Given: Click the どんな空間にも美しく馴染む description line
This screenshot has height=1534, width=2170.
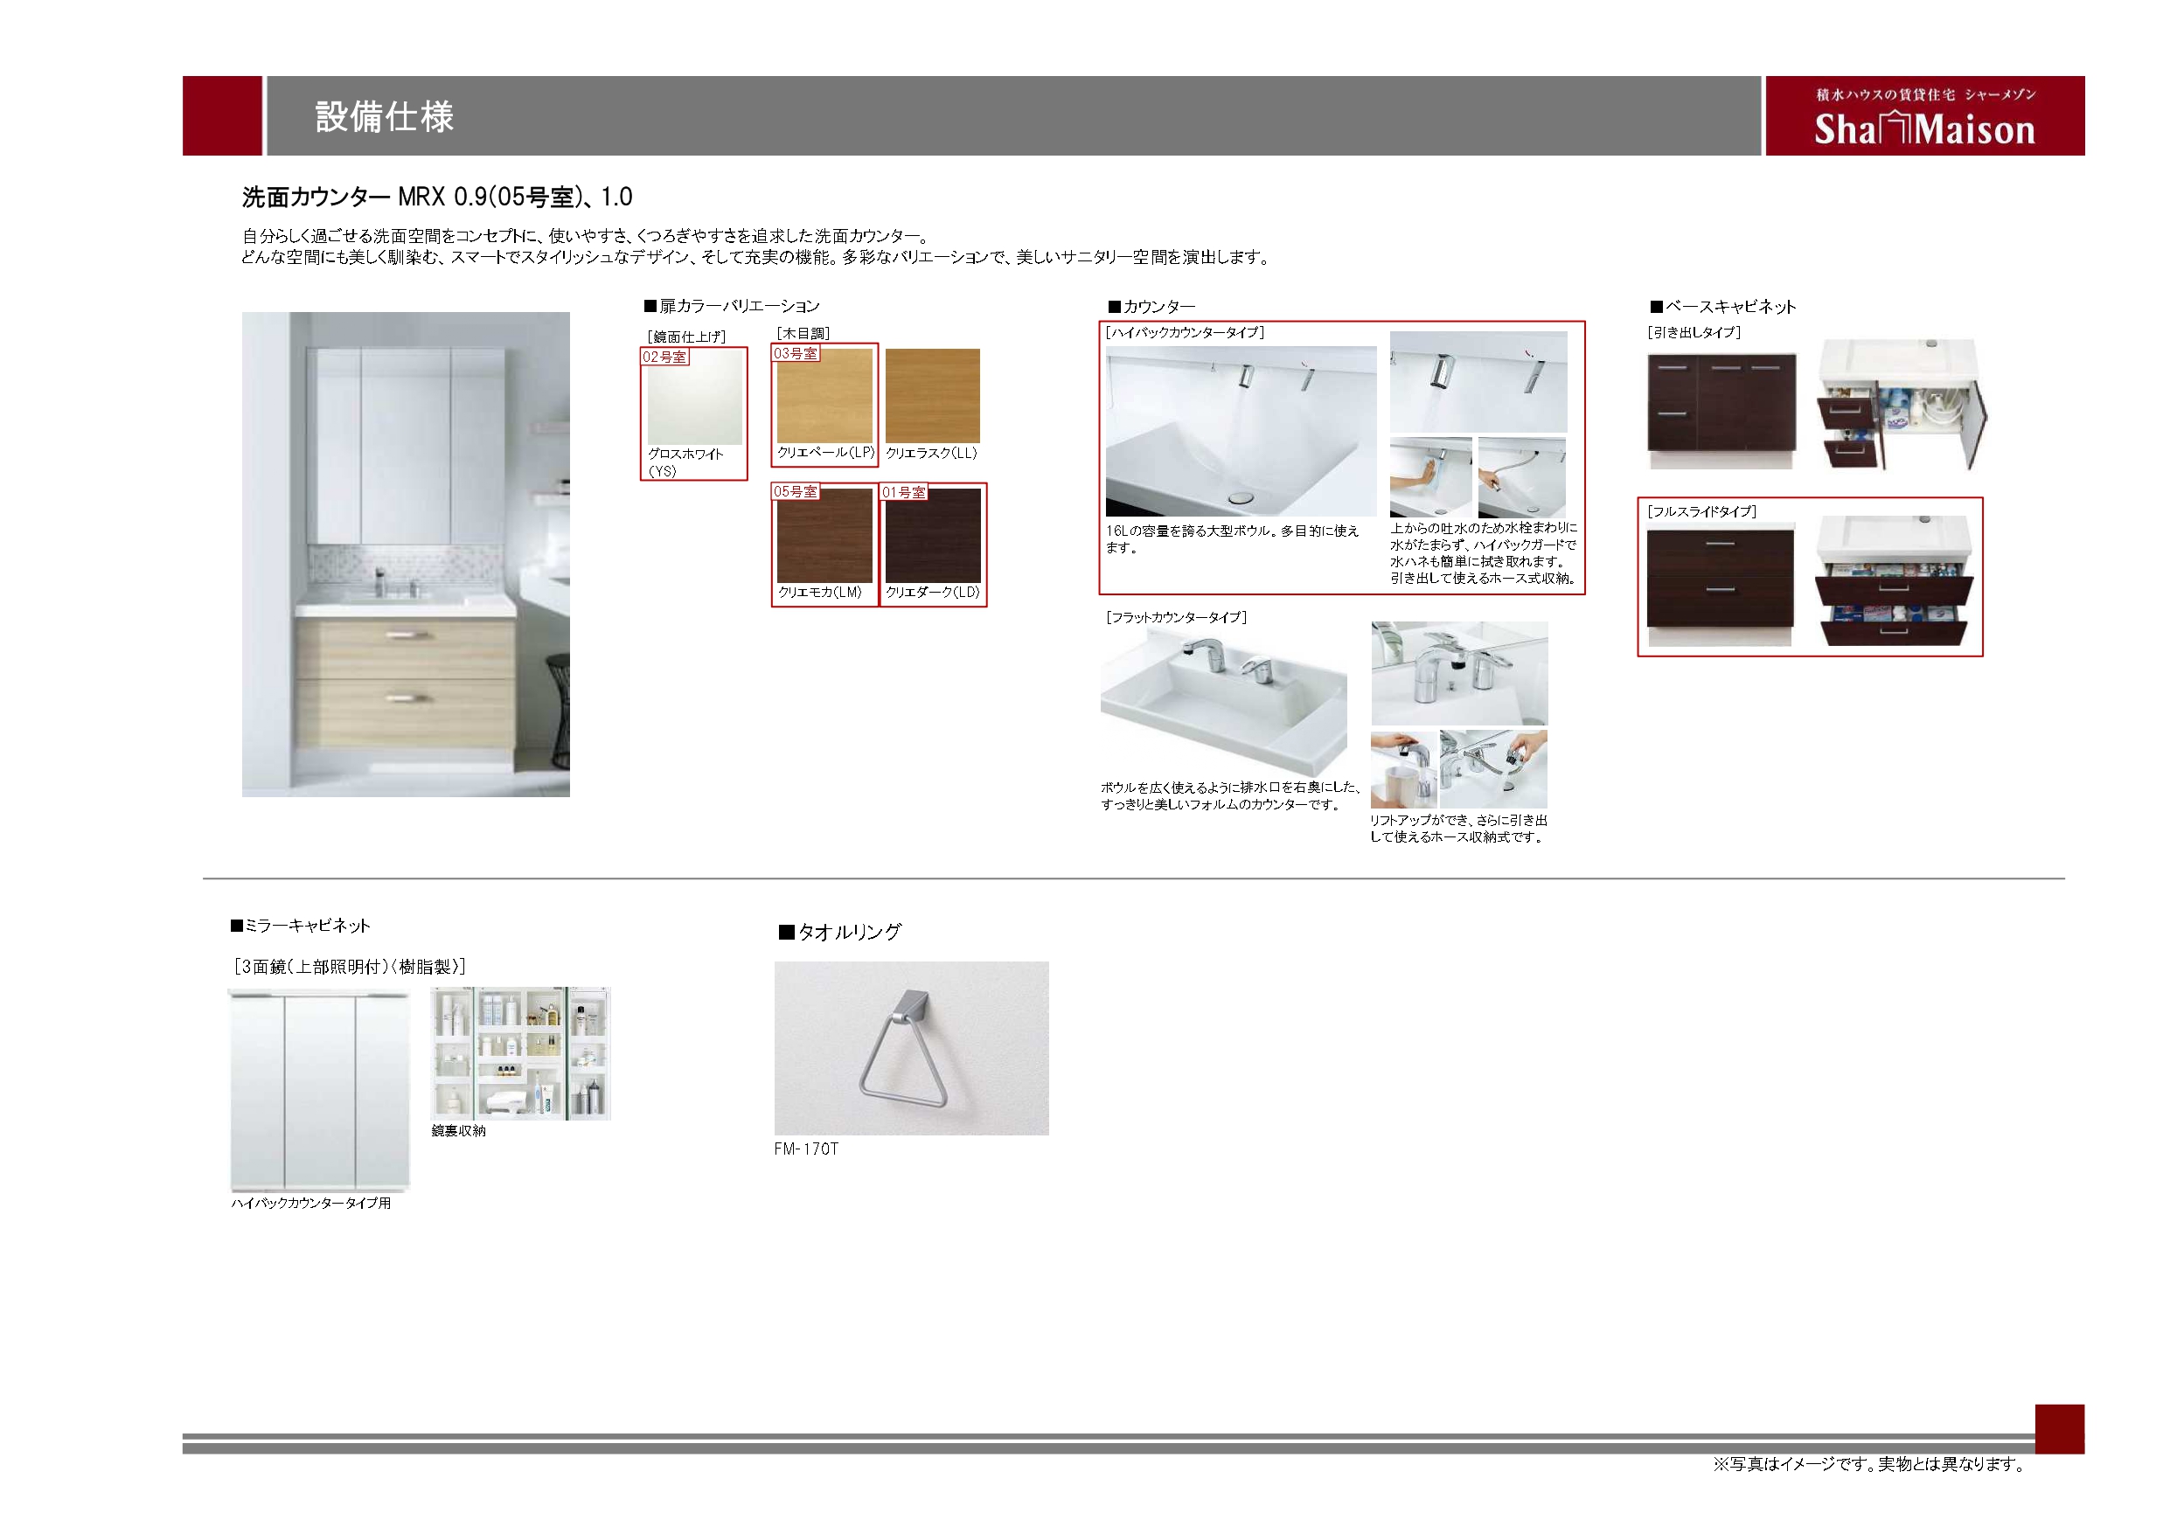Looking at the screenshot, I should tap(758, 257).
